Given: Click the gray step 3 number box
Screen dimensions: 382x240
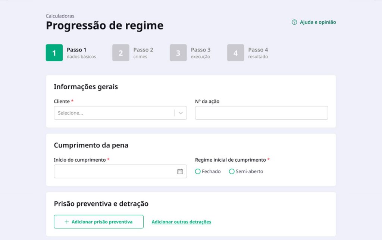Looking at the screenshot, I should coord(178,53).
